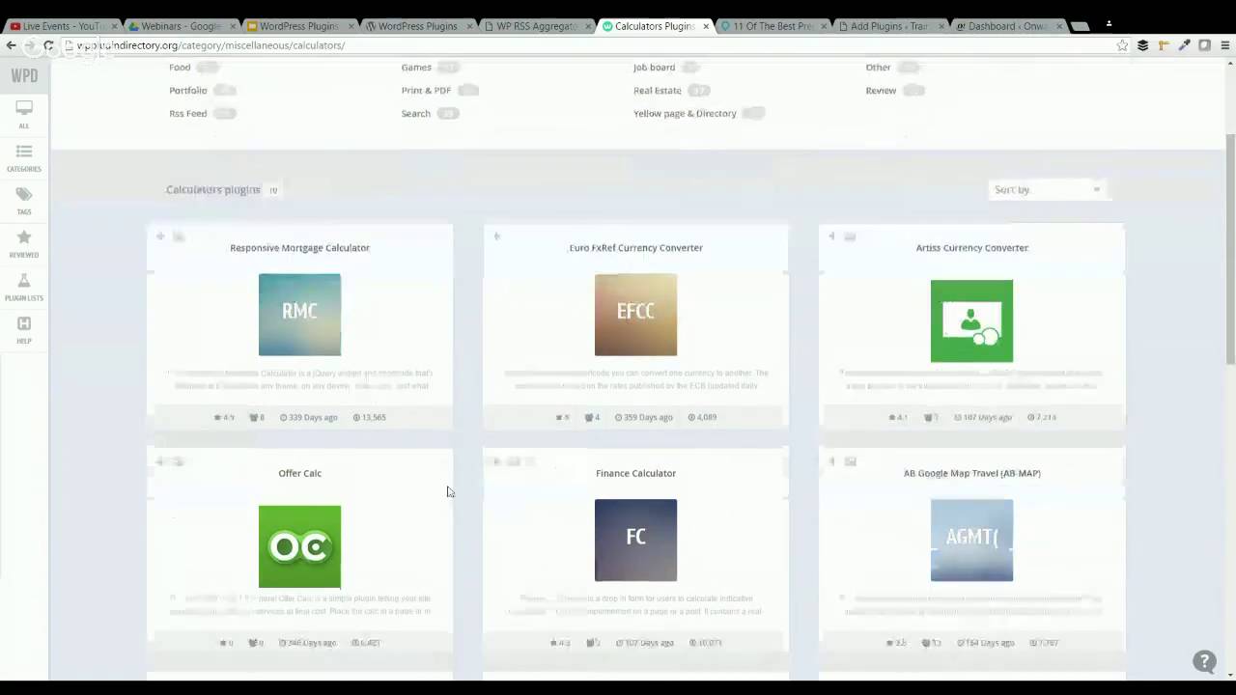
Task: Open Help in the sidebar
Action: 24,330
